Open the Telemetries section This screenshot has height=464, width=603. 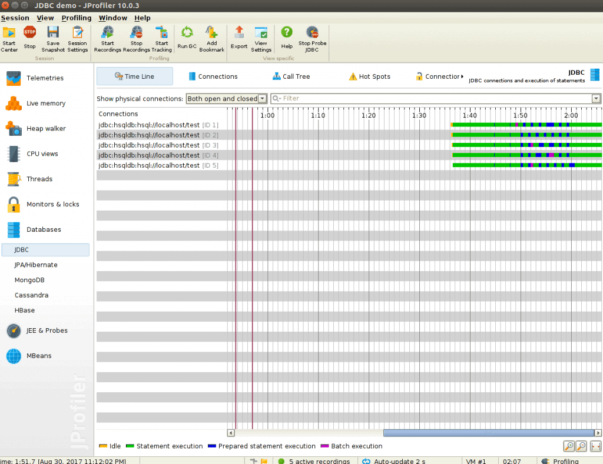[x=45, y=78]
